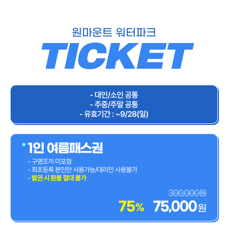The width and height of the screenshot is (228, 242).
Task: Click the 원마운트 word in the title
Action: (92, 32)
